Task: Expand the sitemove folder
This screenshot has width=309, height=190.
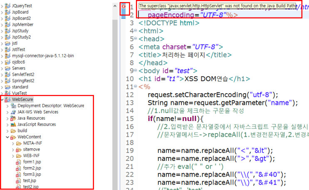Action: pyautogui.click(x=13, y=150)
